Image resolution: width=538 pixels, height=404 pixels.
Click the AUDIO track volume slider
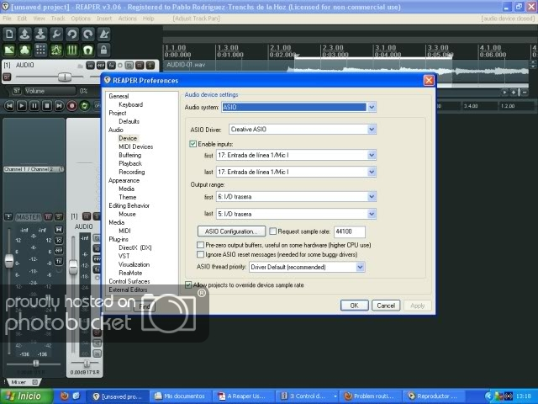pyautogui.click(x=63, y=77)
